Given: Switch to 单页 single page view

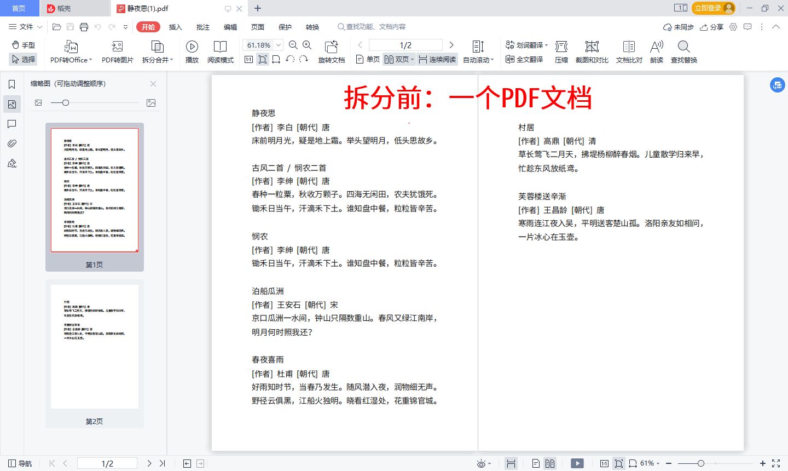Looking at the screenshot, I should tap(368, 59).
